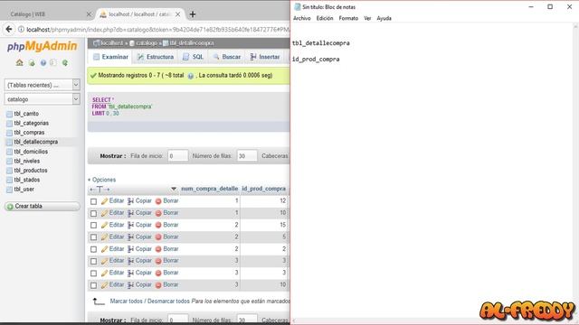Click the browser address bar URL
Screen dimensions: 579x325
[x=157, y=29]
